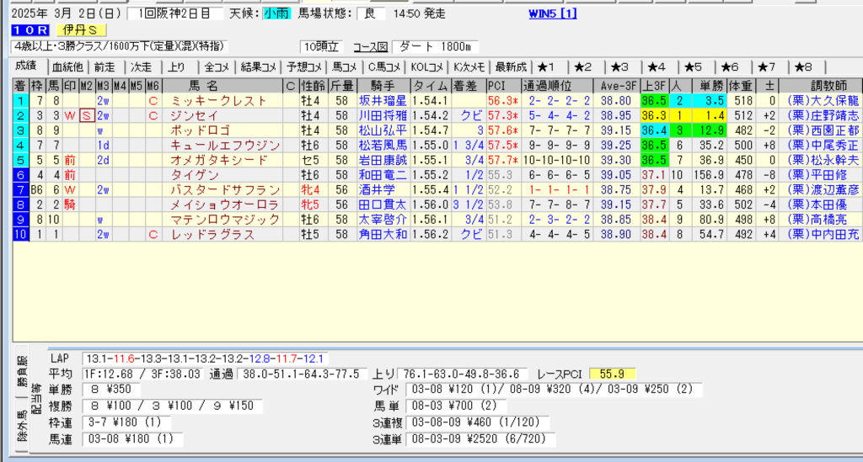The height and width of the screenshot is (462, 863).
Task: Select horse ミッキークレスト
Action: (219, 101)
